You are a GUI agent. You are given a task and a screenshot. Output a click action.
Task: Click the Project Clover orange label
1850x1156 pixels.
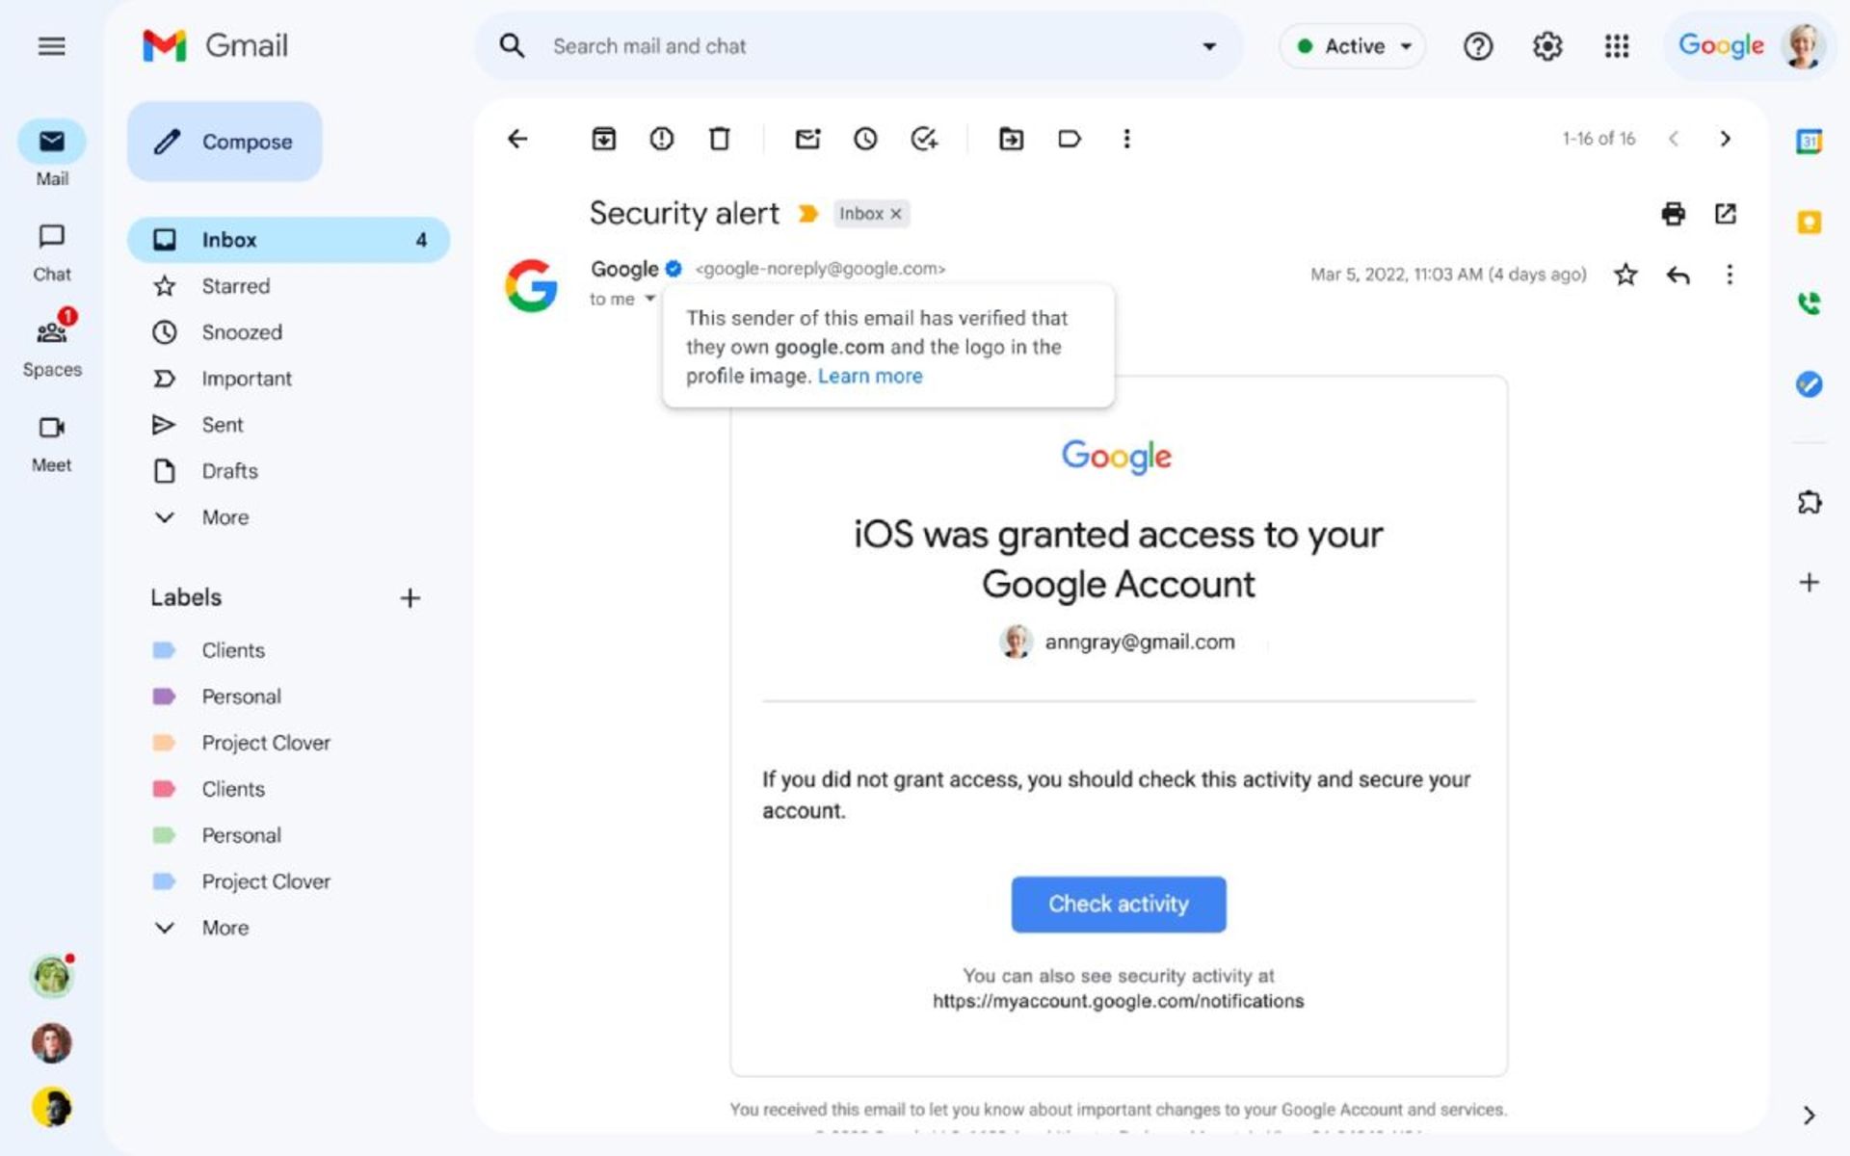(x=266, y=742)
